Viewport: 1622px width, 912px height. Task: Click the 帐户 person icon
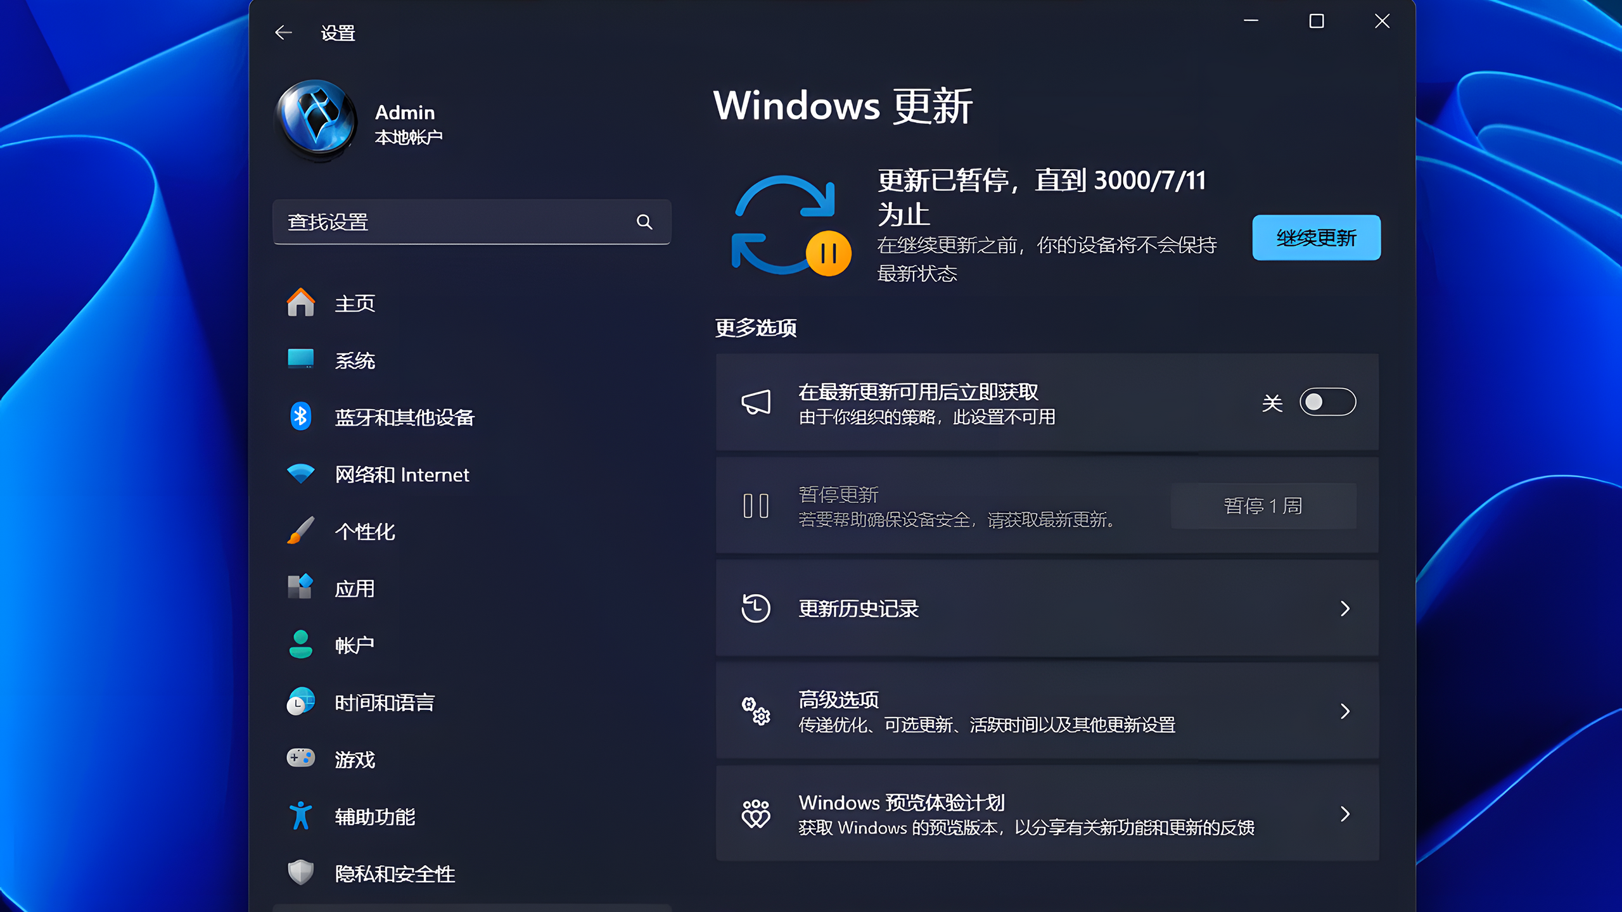[301, 645]
